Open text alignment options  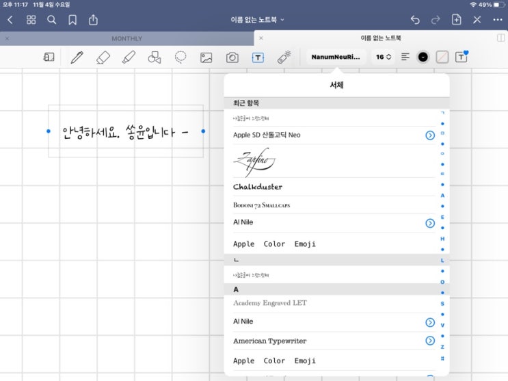405,57
